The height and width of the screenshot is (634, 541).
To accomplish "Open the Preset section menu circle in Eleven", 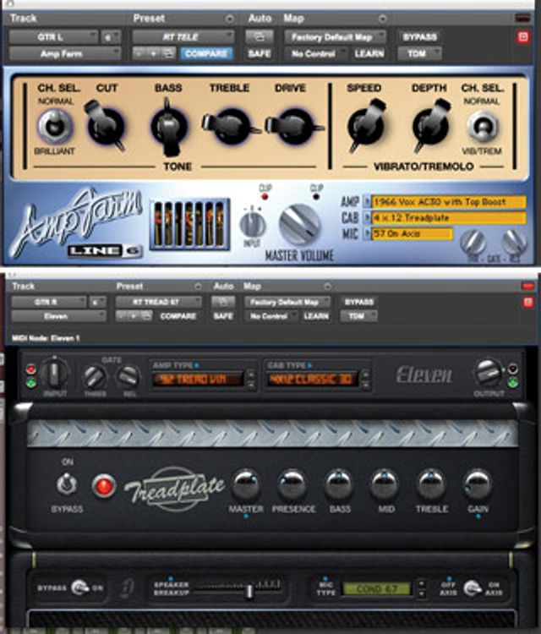I will click(x=198, y=287).
